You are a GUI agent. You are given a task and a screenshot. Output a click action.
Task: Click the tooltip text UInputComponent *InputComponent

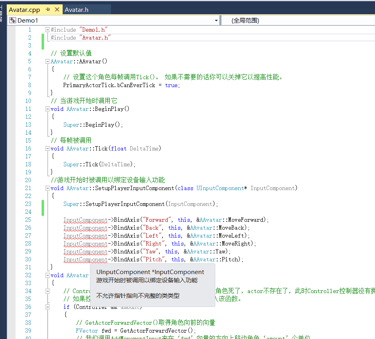pyautogui.click(x=150, y=272)
